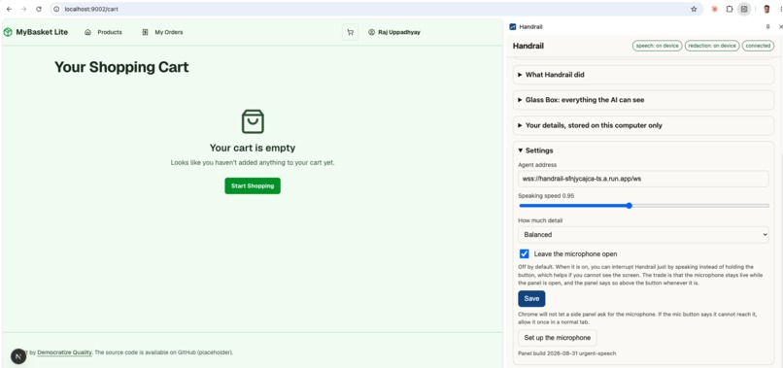
Task: Click 'Panel build 2026-08-31 urgent-speech' text
Action: [x=566, y=353]
